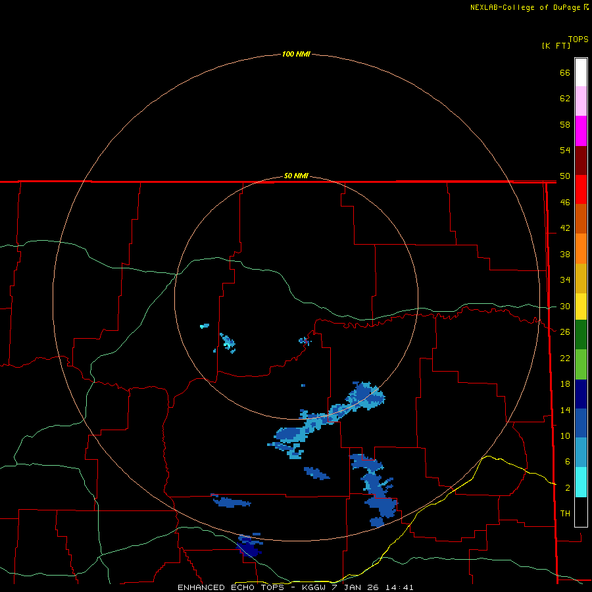Click the 30 scale label

pos(565,306)
